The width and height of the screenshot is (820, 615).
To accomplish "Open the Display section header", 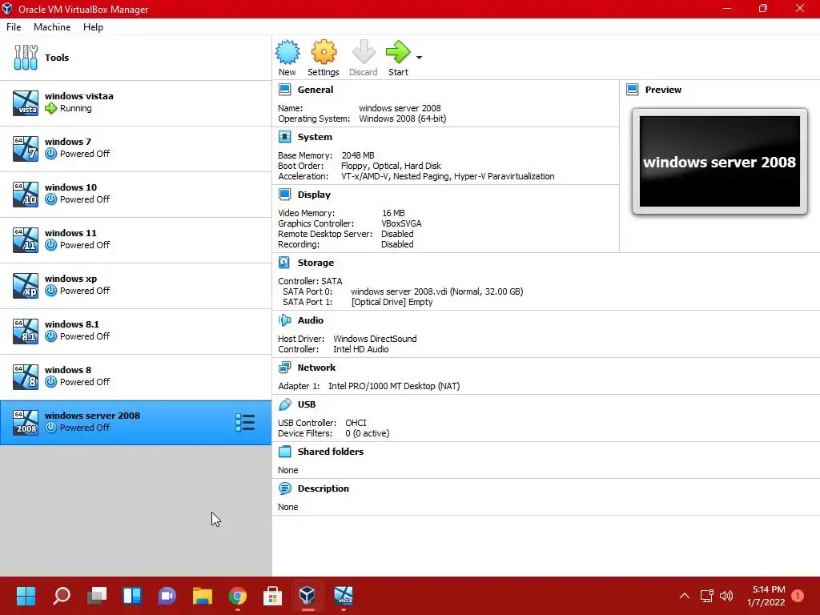I will pyautogui.click(x=314, y=195).
